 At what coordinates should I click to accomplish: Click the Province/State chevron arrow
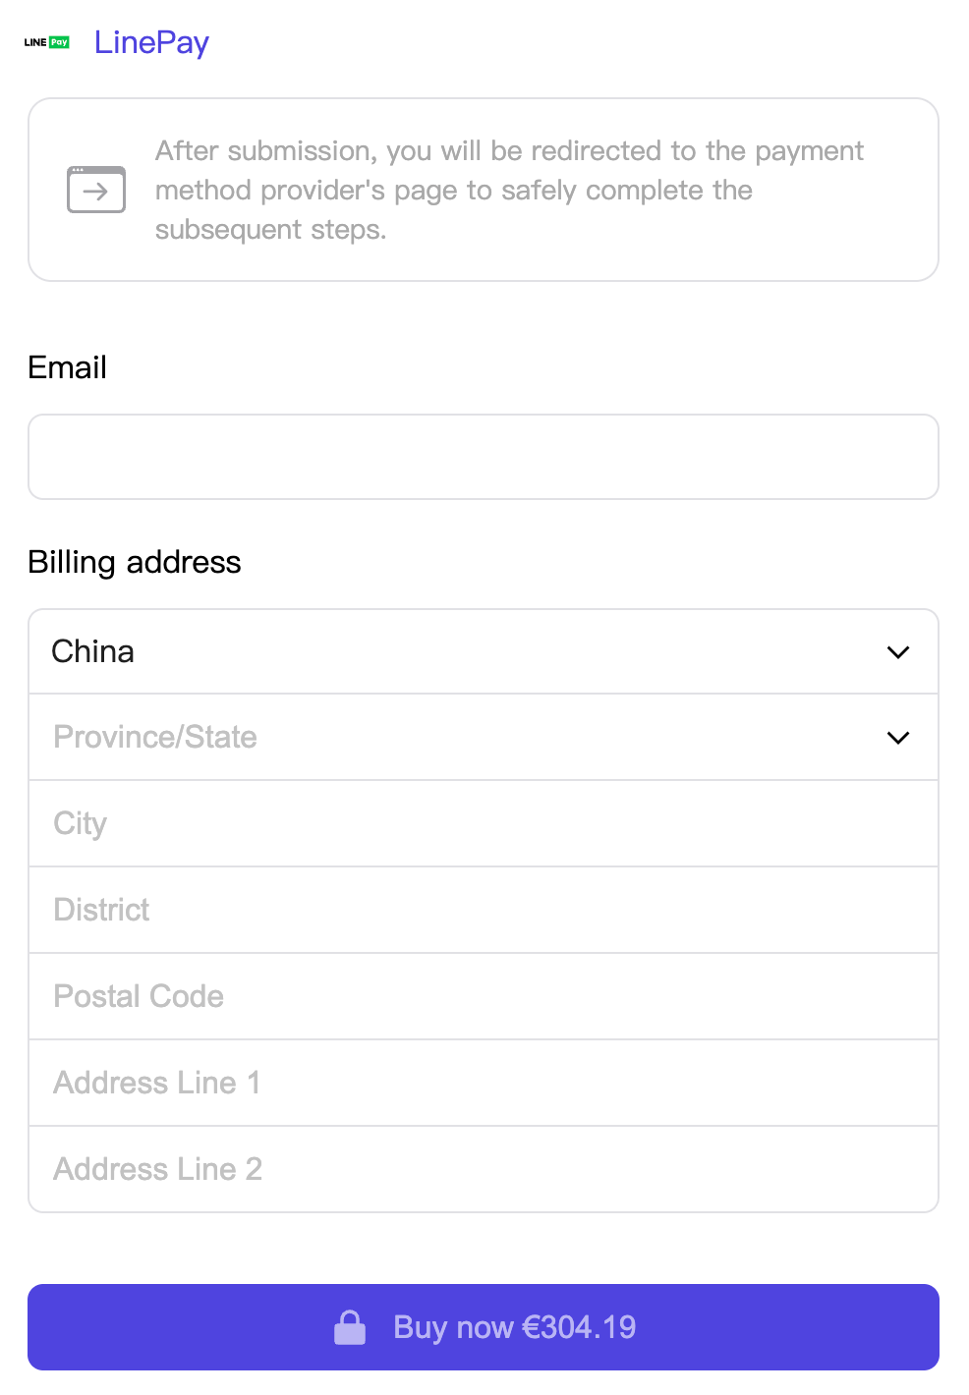(x=898, y=738)
